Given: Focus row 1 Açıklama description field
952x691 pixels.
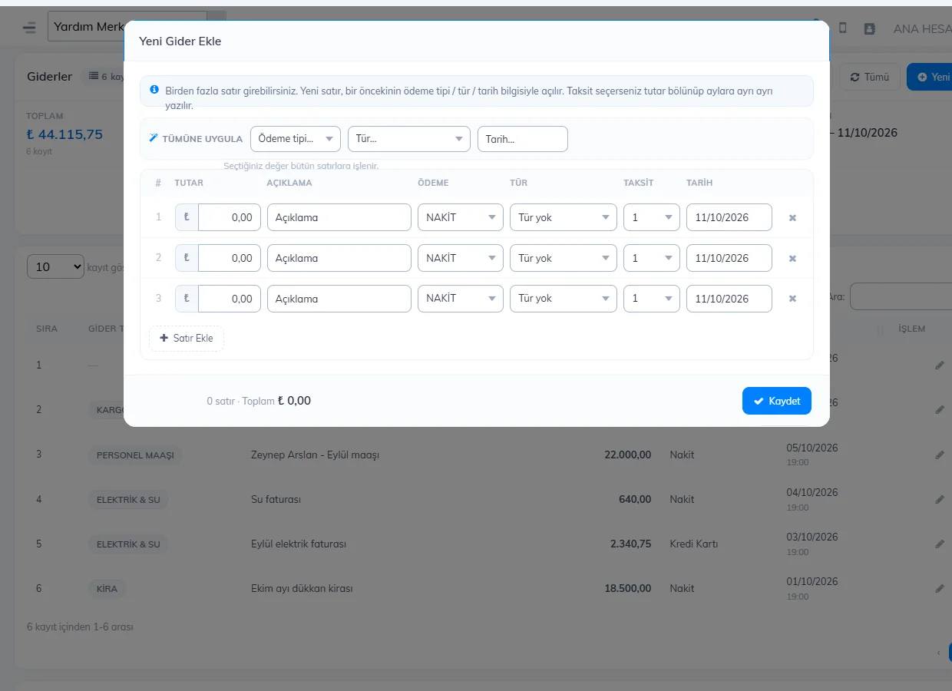Looking at the screenshot, I should coord(339,217).
